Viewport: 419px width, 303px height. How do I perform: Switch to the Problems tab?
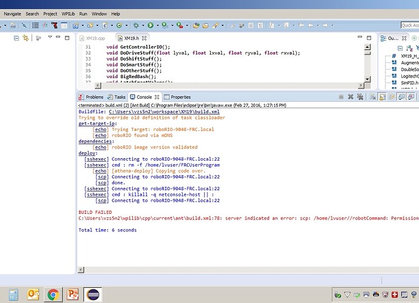(91, 97)
